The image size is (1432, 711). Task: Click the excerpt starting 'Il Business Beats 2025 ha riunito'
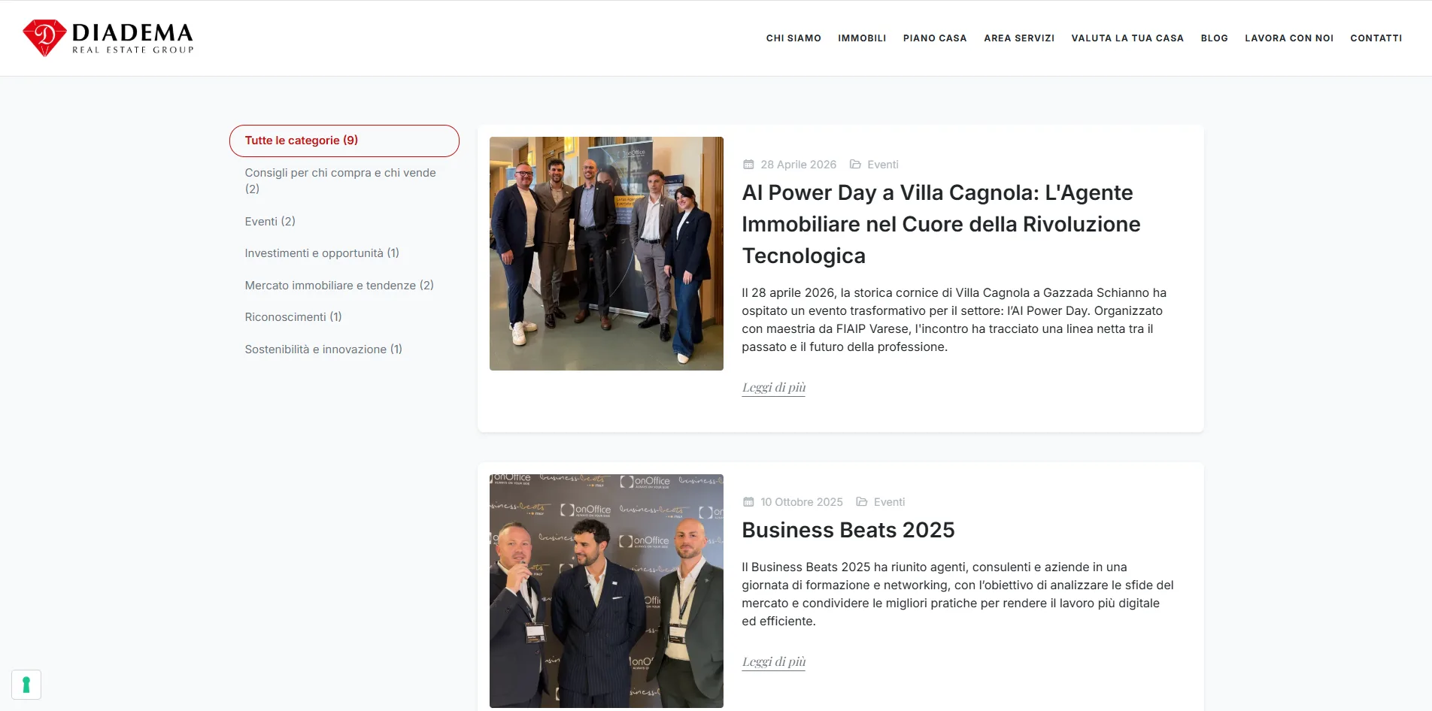[x=957, y=595]
